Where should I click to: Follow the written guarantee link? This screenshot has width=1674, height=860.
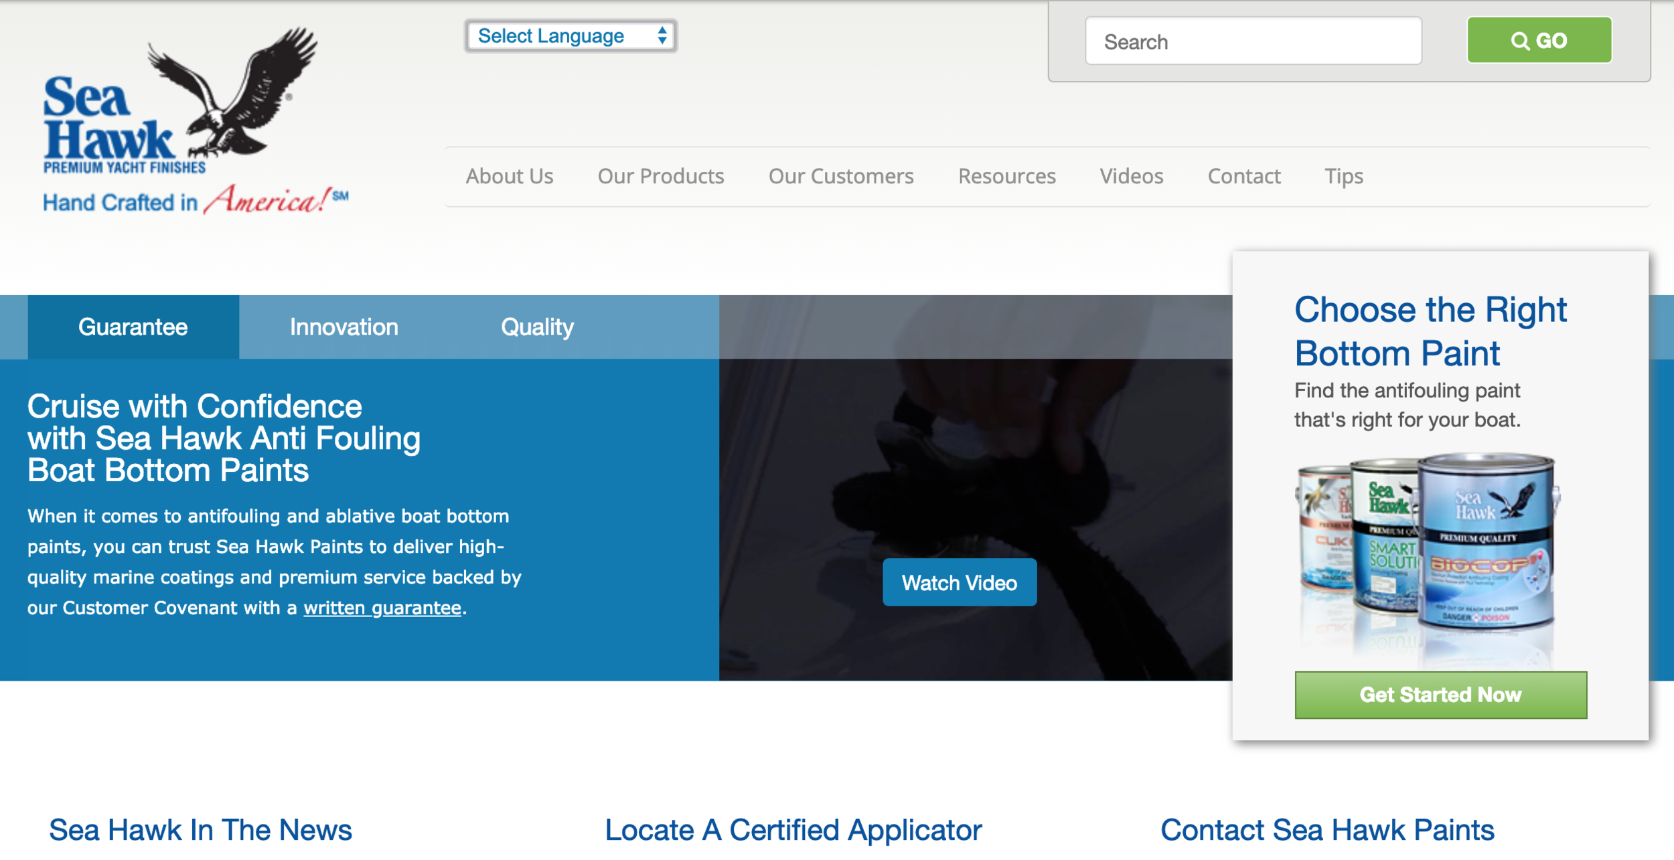tap(382, 608)
